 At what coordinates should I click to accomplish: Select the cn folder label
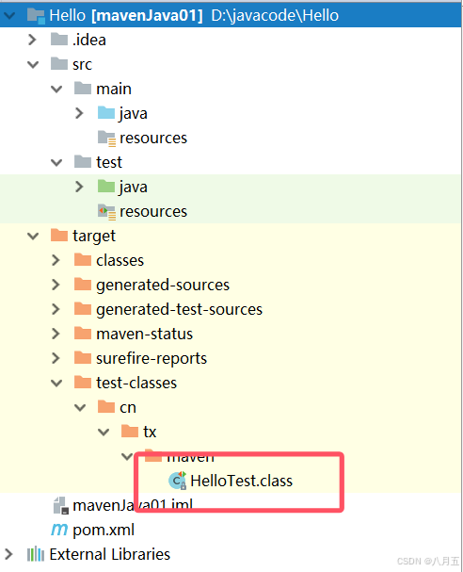[128, 408]
